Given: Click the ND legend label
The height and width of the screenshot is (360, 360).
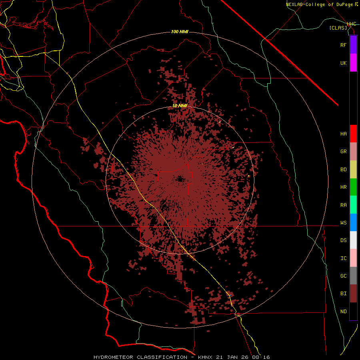Looking at the screenshot, I should (x=344, y=312).
